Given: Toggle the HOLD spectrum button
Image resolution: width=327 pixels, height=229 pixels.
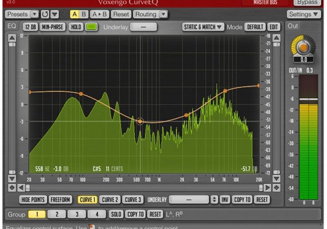Looking at the screenshot, I should pos(76,27).
